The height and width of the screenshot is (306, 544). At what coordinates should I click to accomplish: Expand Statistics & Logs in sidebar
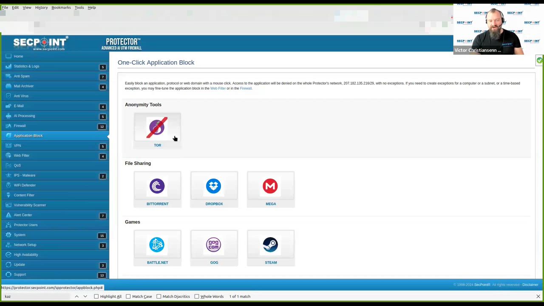26,66
